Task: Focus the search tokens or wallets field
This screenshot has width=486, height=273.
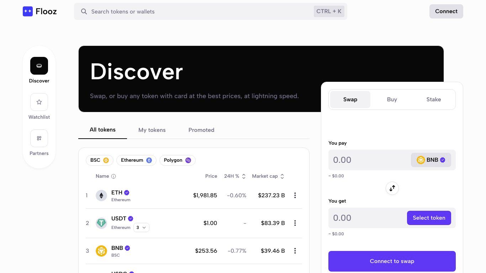Action: point(211,11)
